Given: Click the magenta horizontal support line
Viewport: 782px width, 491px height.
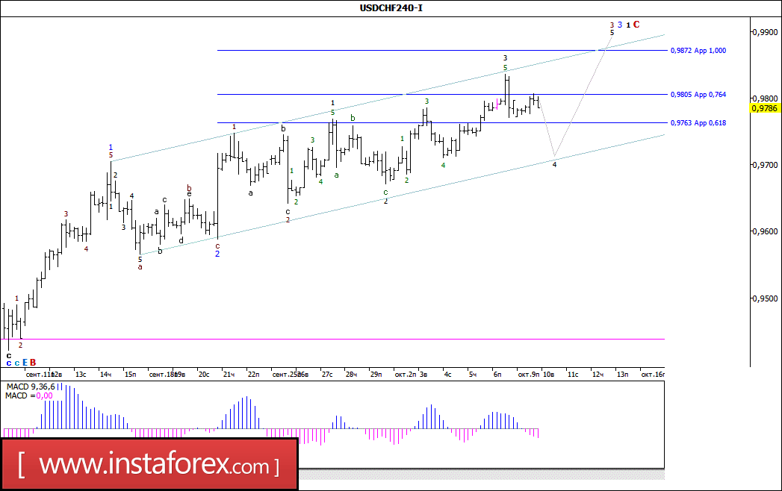Looking at the screenshot, I should tap(332, 339).
